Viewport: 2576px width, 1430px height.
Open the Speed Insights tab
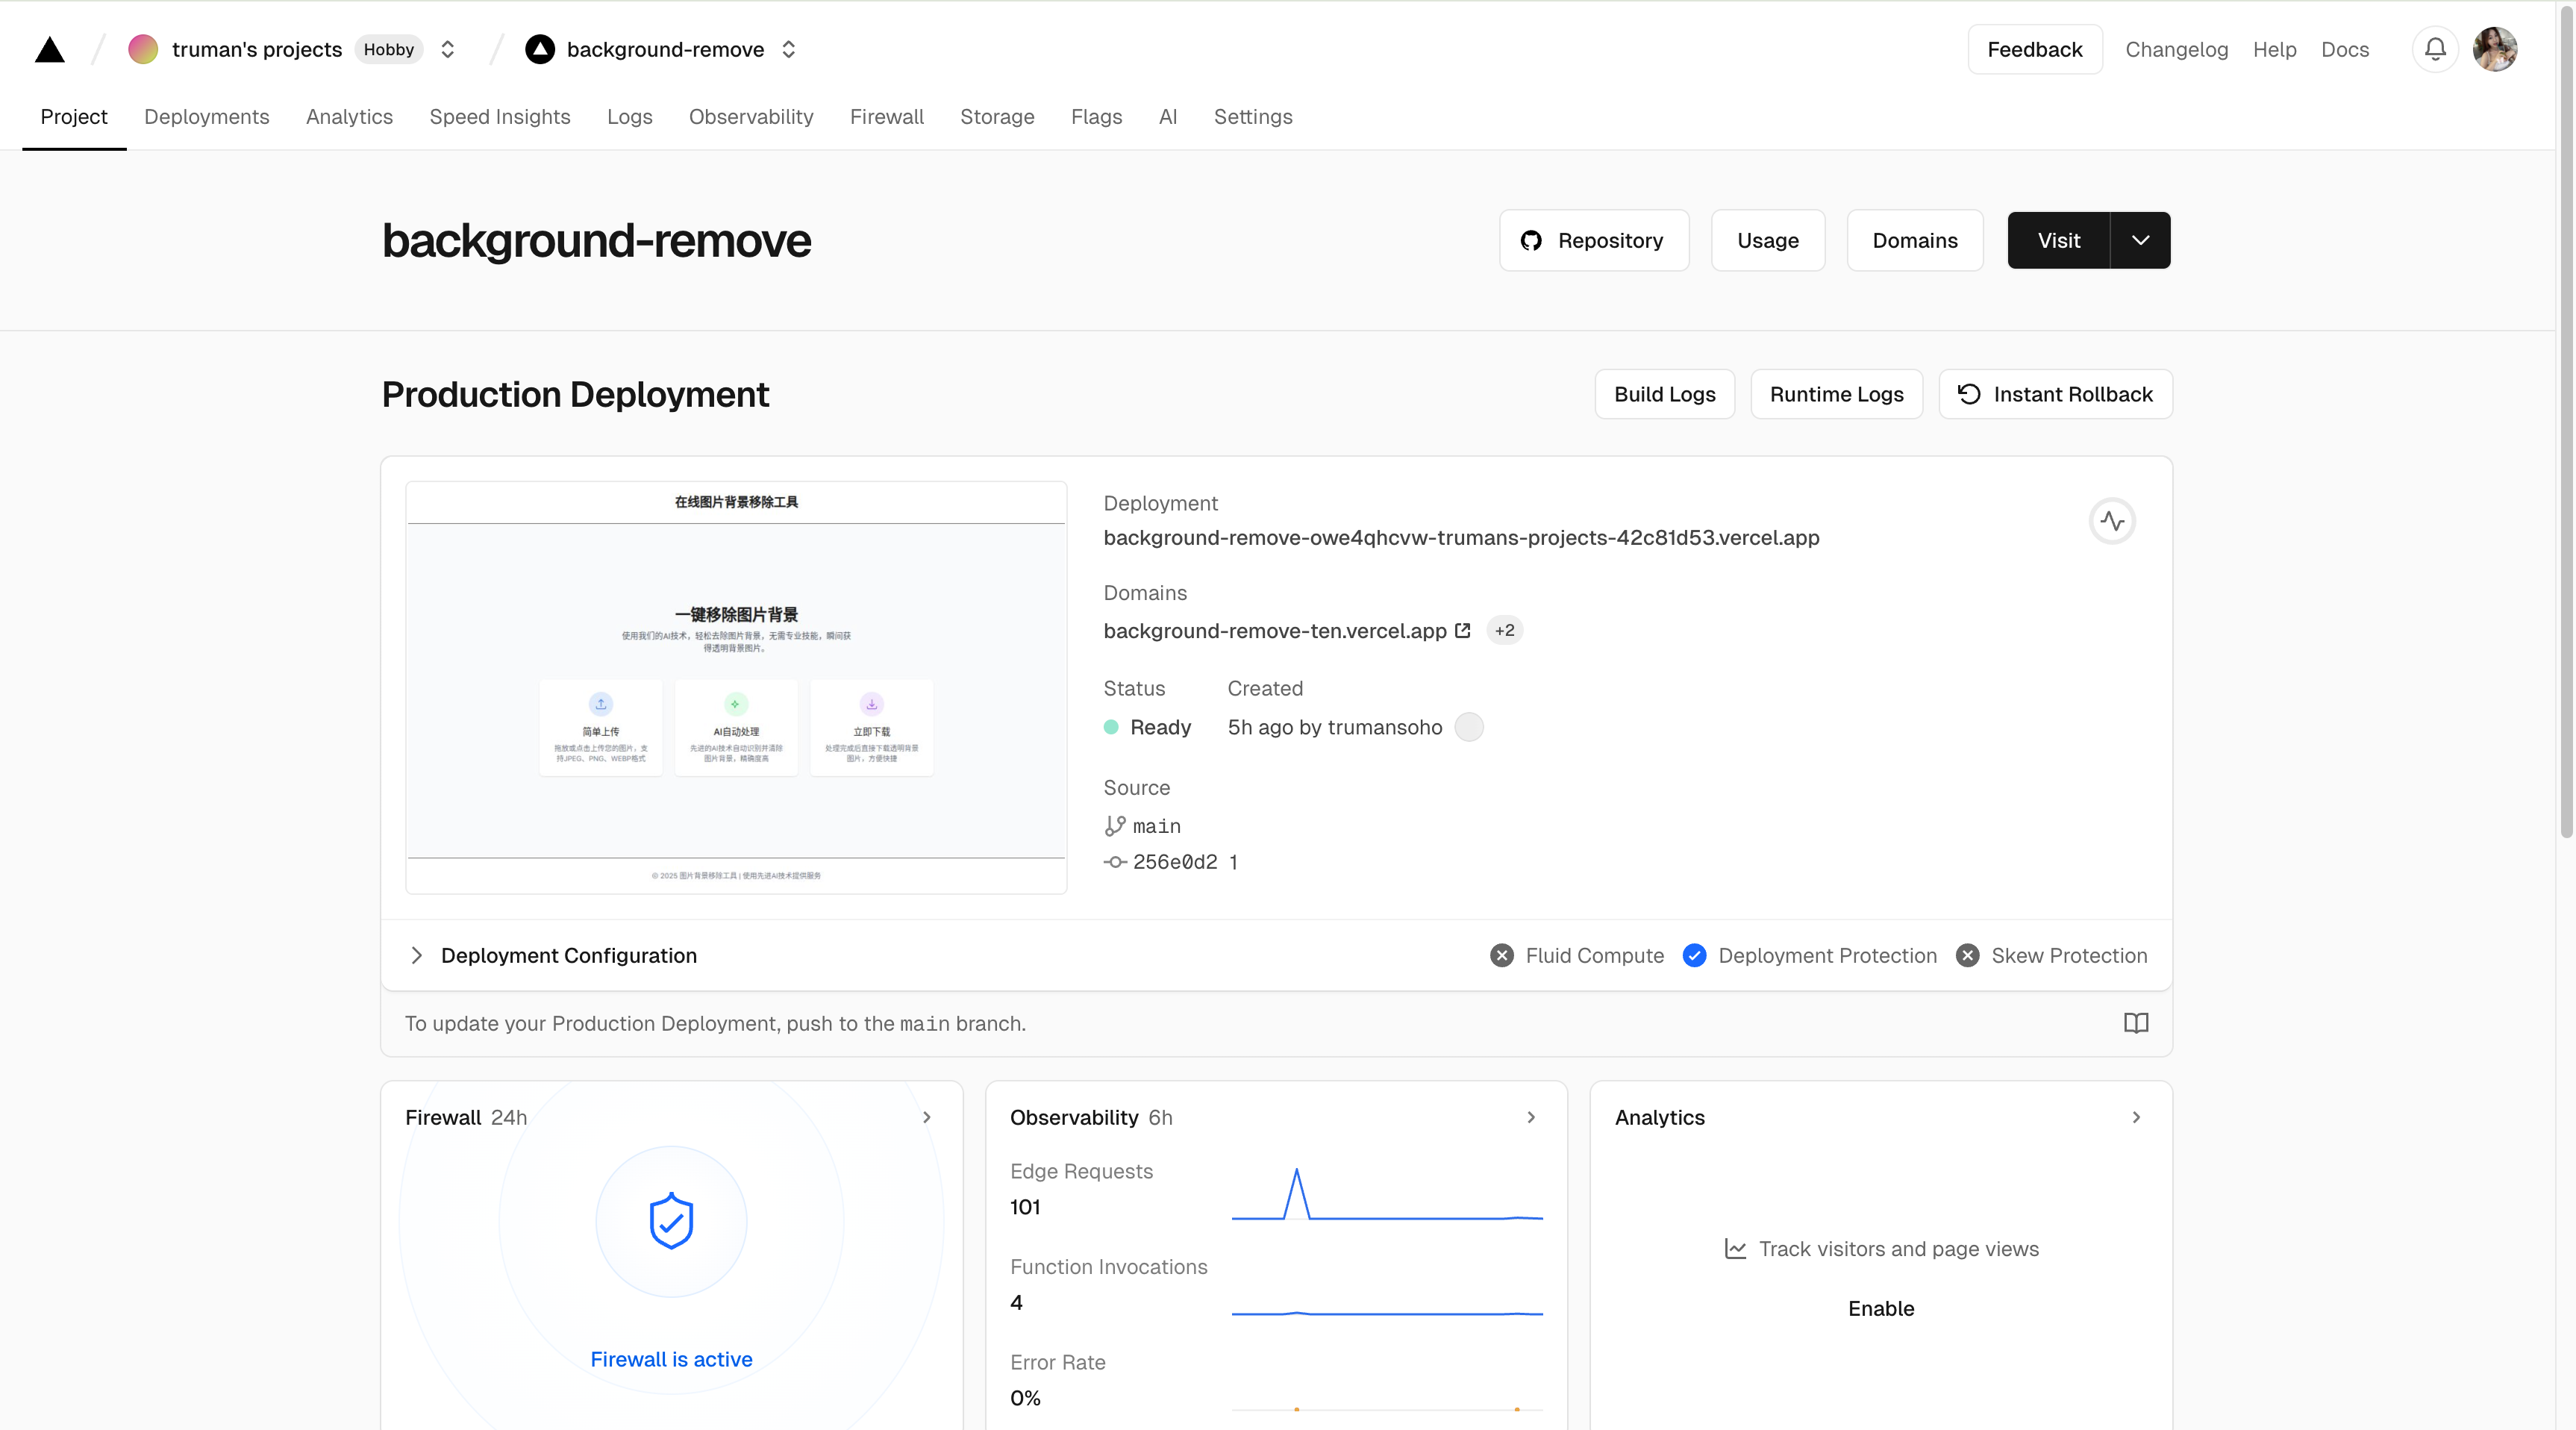click(500, 117)
